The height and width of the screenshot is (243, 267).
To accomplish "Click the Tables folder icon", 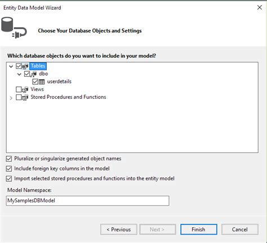I will [25, 66].
